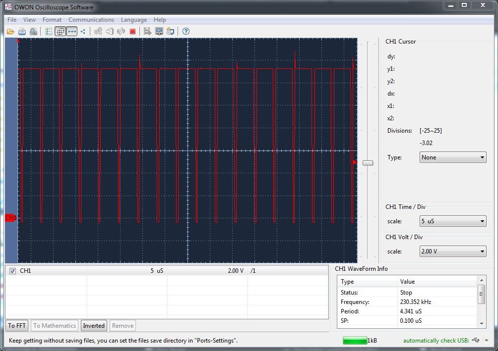Click the scroll up arrow in WaveForm Info

(x=482, y=280)
